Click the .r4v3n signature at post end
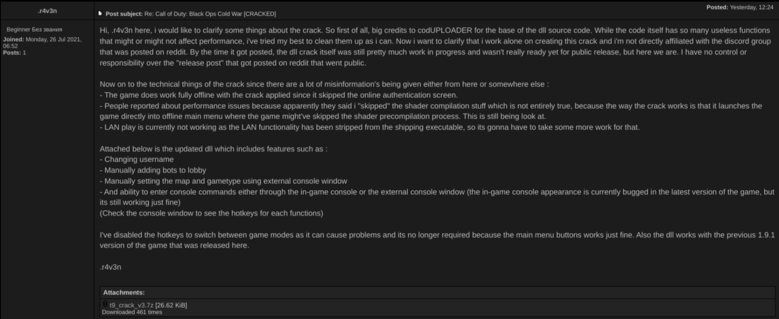This screenshot has height=319, width=779. coord(111,267)
